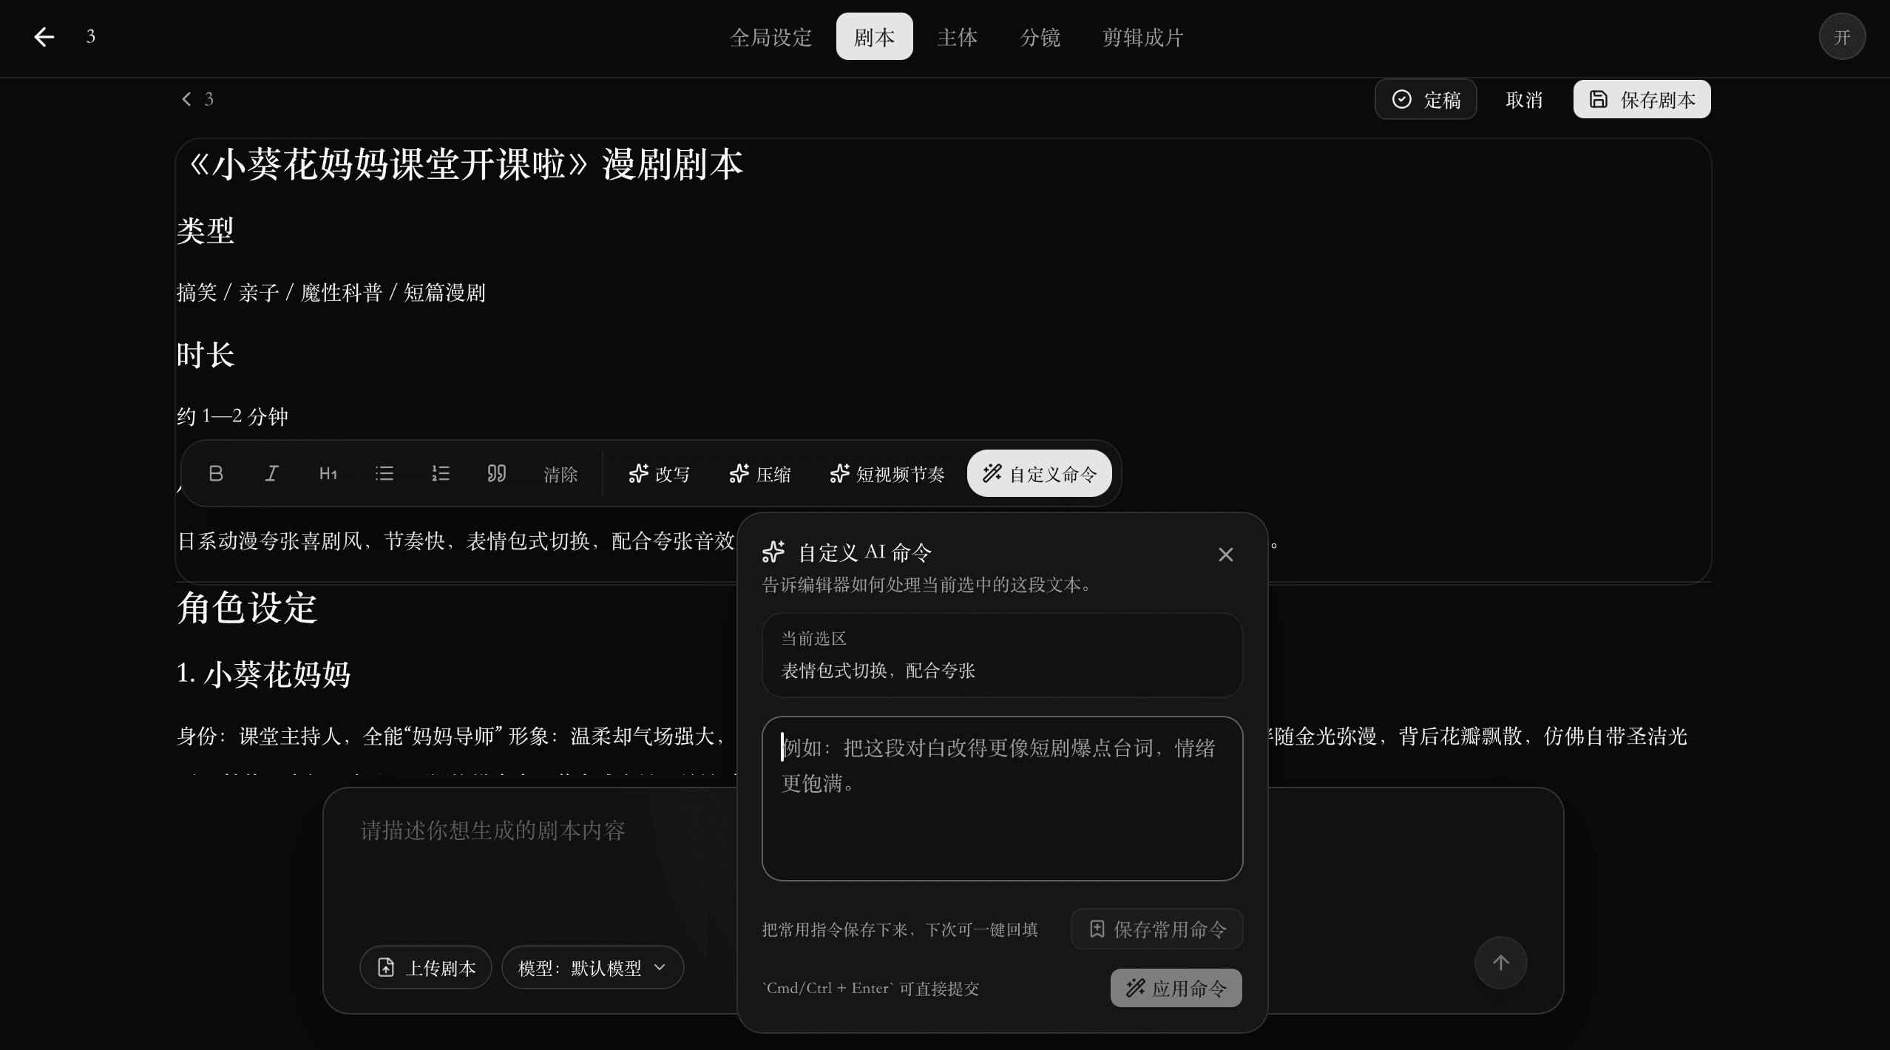Select the 剧本 tab
The width and height of the screenshot is (1890, 1050).
coord(874,37)
